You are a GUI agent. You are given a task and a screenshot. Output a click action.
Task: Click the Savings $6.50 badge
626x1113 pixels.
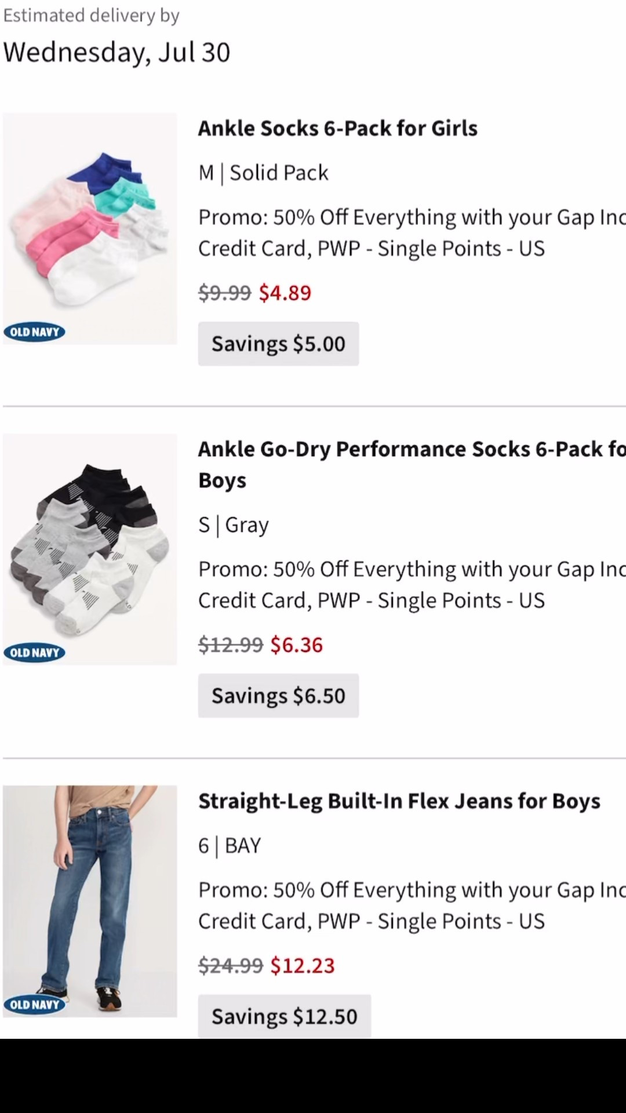point(278,695)
